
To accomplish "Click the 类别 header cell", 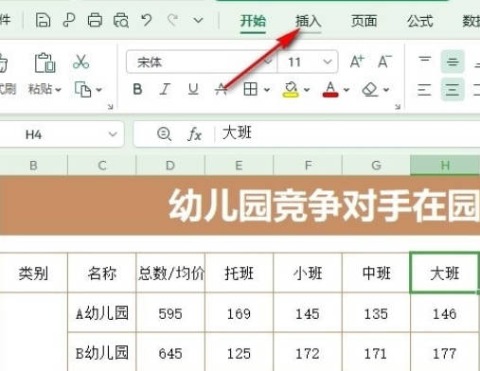I will pyautogui.click(x=33, y=273).
